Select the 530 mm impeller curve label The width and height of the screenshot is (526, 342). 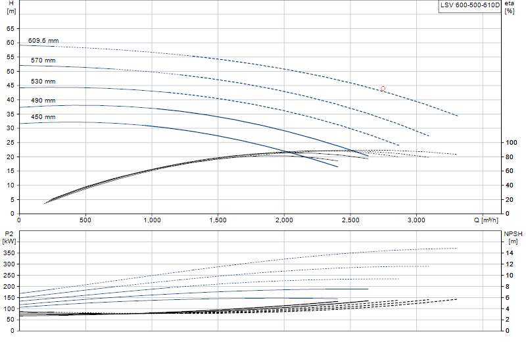(43, 82)
